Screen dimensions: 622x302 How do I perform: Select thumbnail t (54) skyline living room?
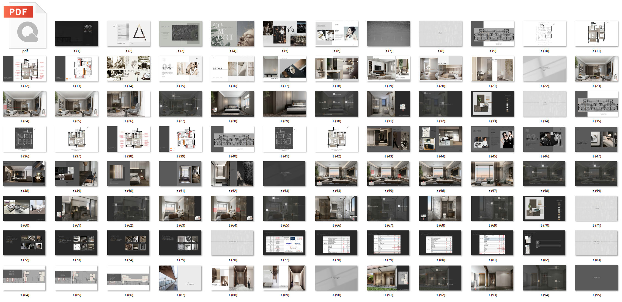(336, 174)
